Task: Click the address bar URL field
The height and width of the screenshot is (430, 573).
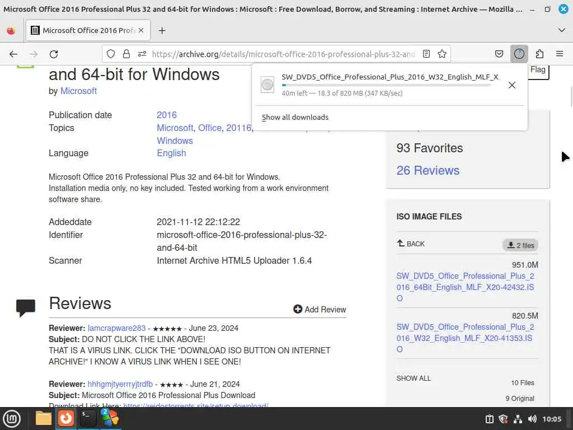Action: tap(284, 54)
